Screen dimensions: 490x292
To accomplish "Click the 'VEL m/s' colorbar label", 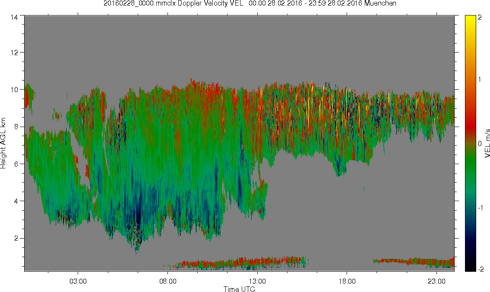I will tap(487, 143).
